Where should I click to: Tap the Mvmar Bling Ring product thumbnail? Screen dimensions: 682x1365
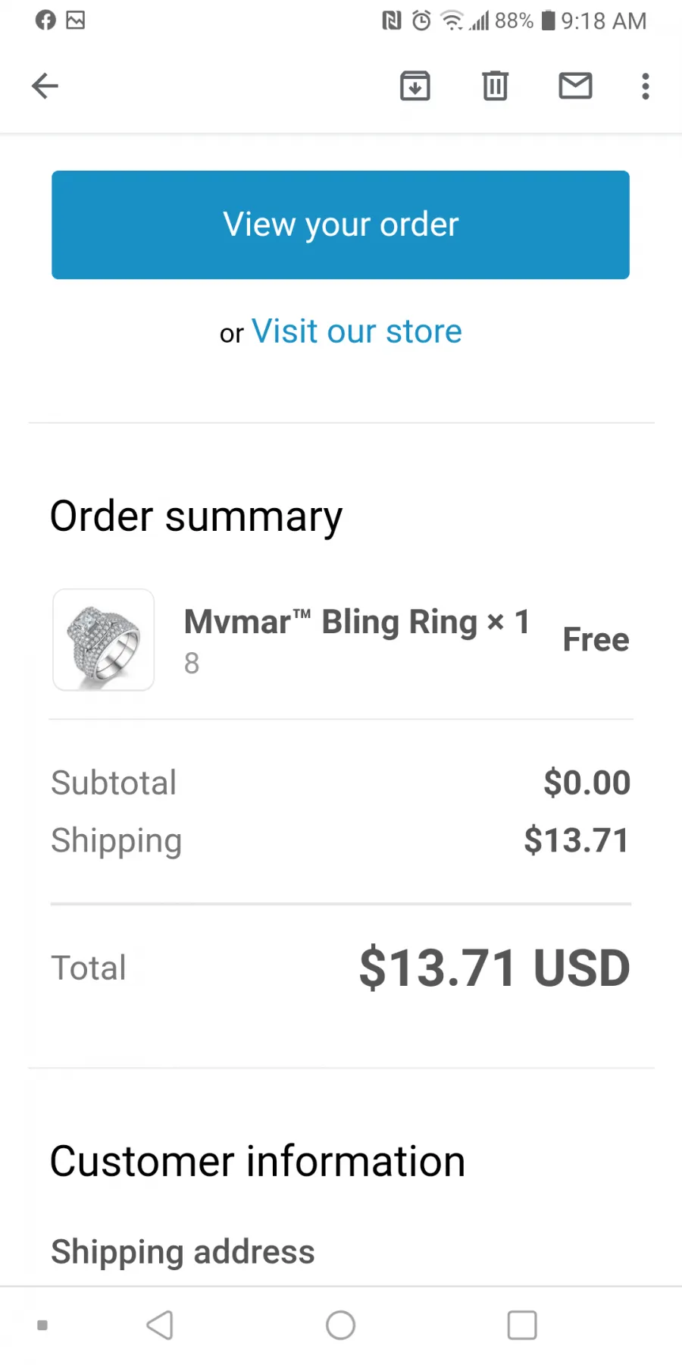104,640
